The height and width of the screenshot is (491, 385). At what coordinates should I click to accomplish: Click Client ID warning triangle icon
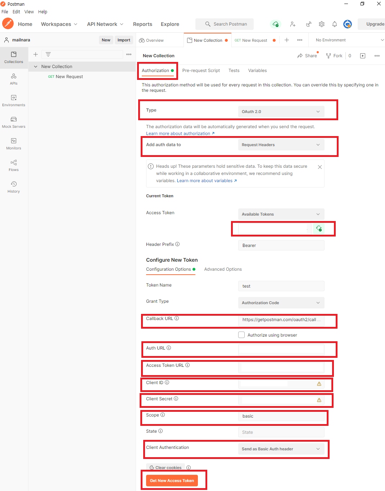[319, 384]
